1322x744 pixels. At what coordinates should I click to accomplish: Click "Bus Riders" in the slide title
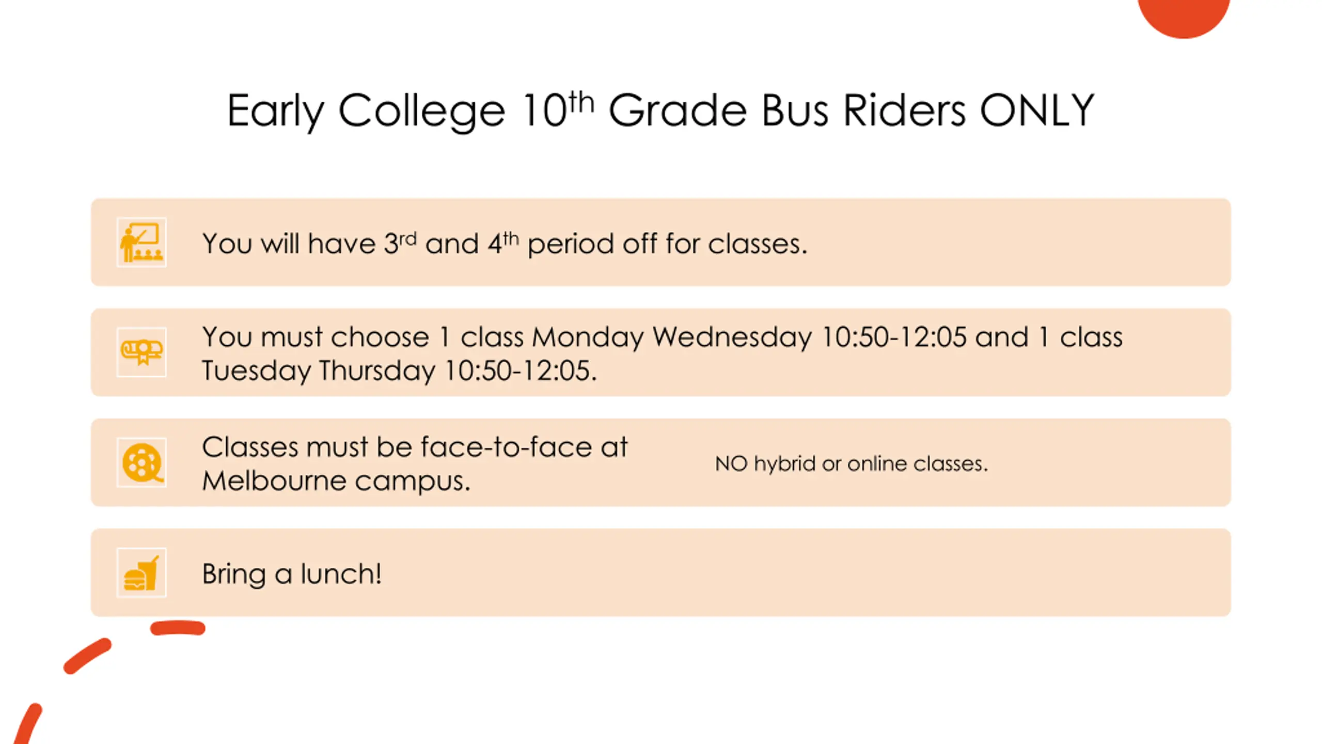(863, 110)
